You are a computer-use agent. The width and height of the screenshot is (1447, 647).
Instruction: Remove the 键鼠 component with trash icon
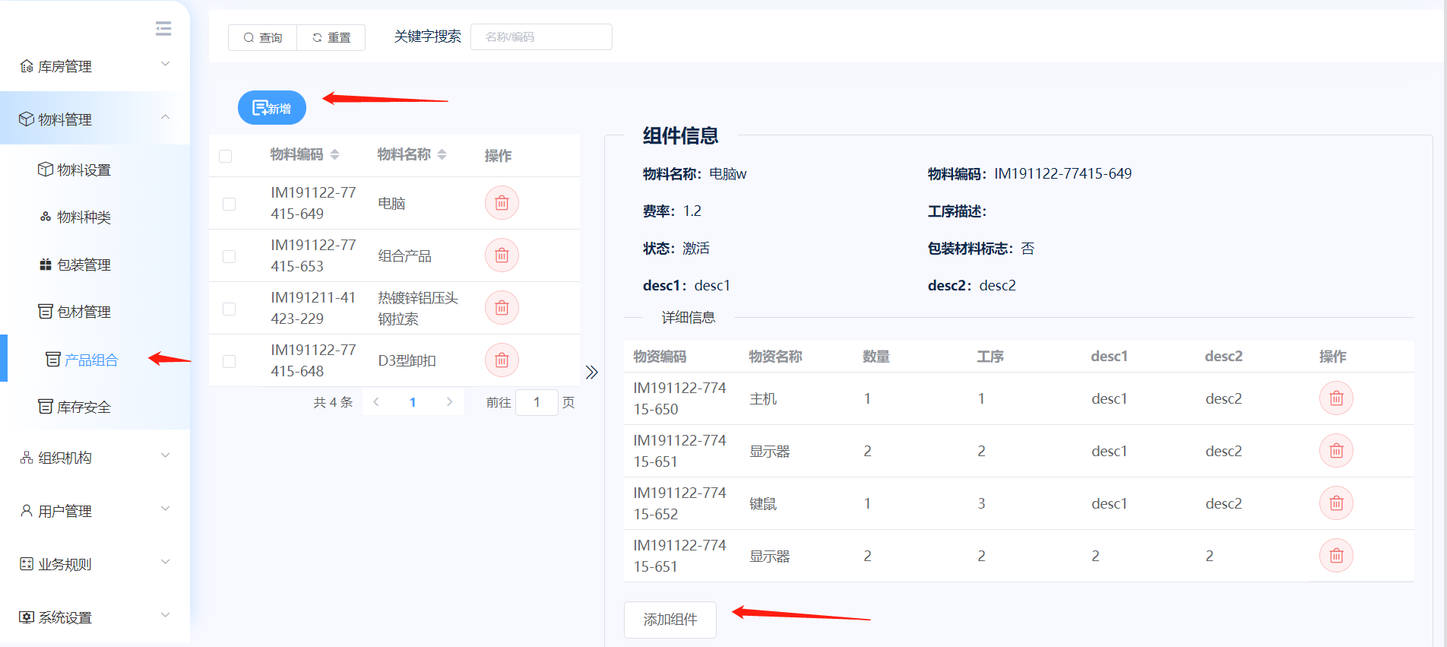[x=1336, y=503]
